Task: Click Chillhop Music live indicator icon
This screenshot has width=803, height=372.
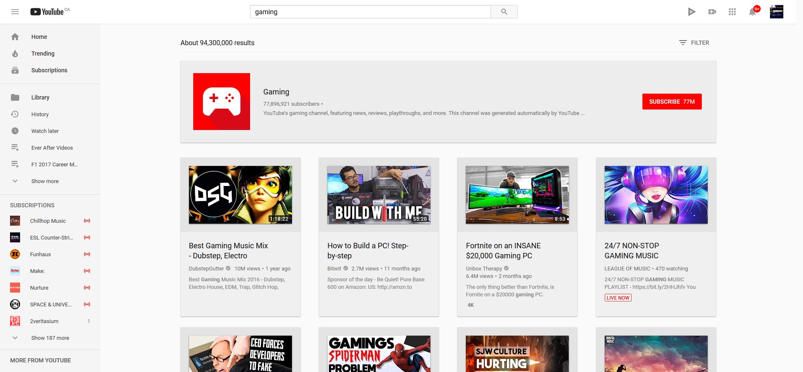Action: 87,221
